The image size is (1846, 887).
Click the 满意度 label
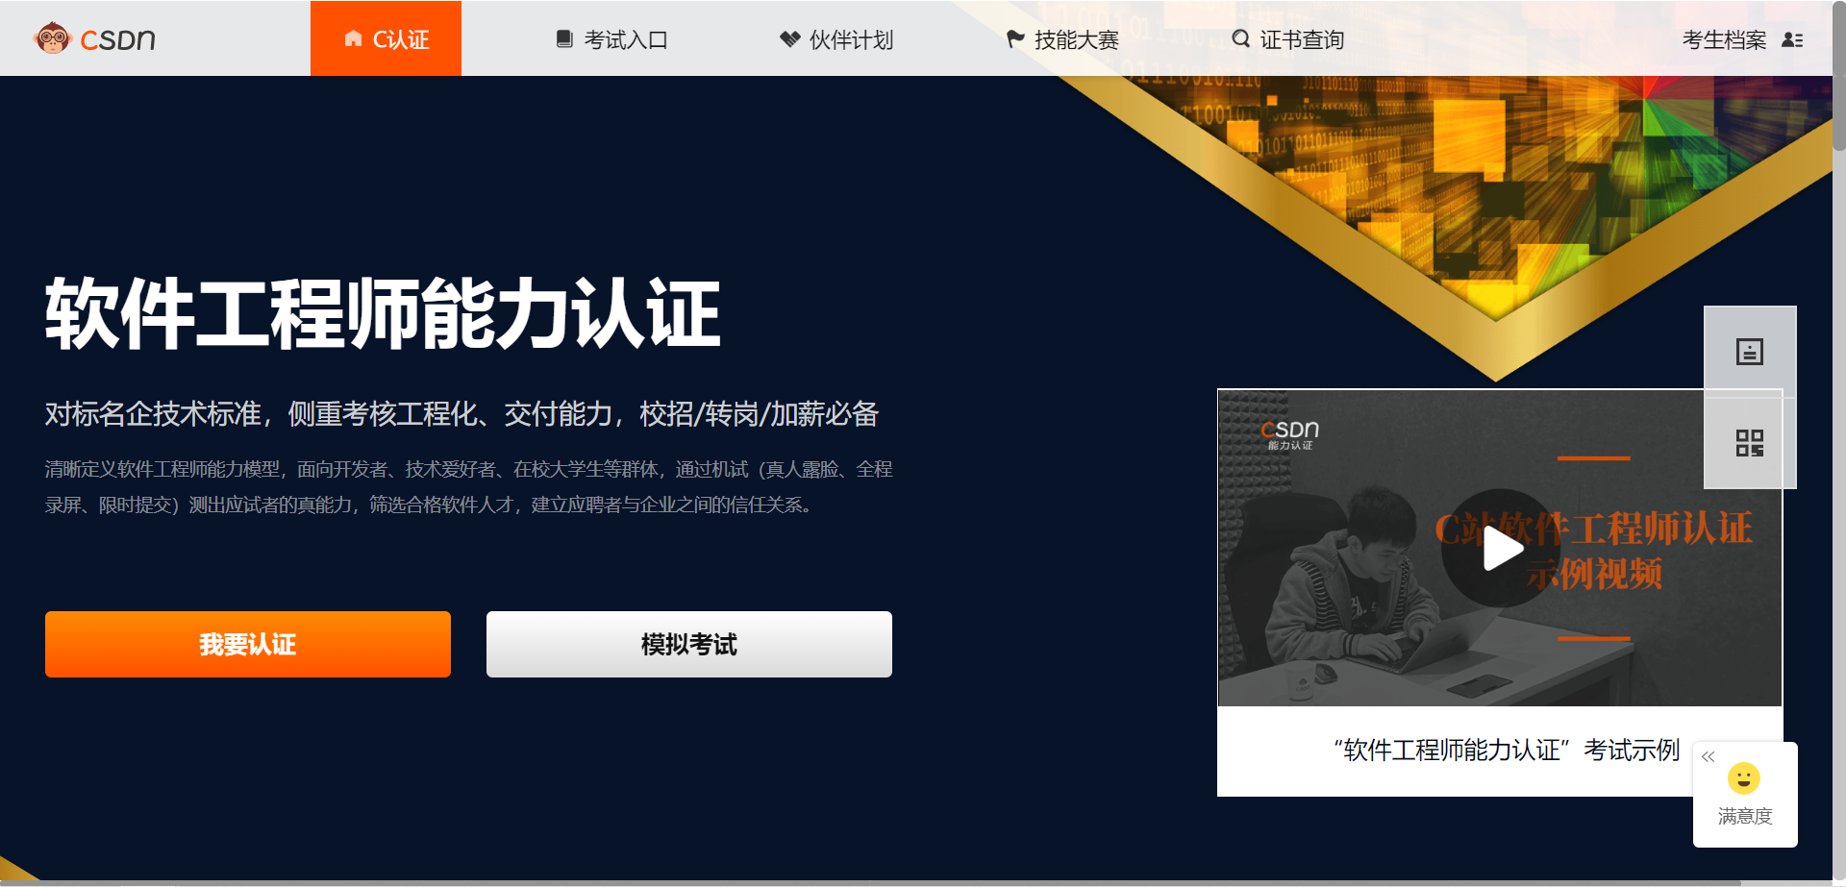click(1745, 816)
